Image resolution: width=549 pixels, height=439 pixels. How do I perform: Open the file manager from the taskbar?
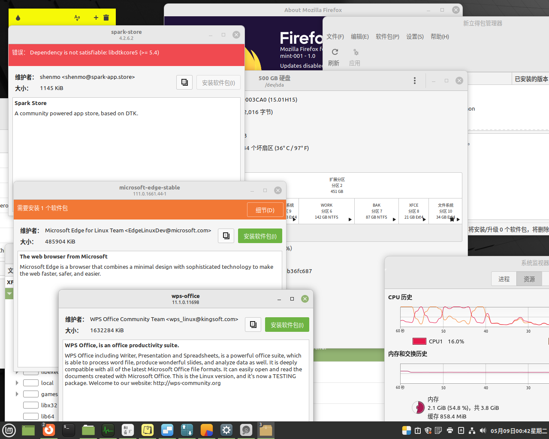tap(88, 430)
